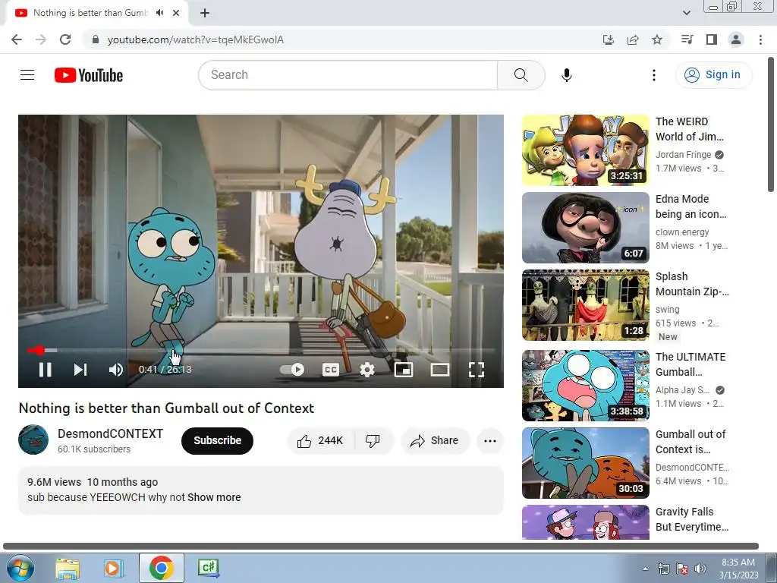This screenshot has width=777, height=583.
Task: Switch to theater mode
Action: point(439,370)
